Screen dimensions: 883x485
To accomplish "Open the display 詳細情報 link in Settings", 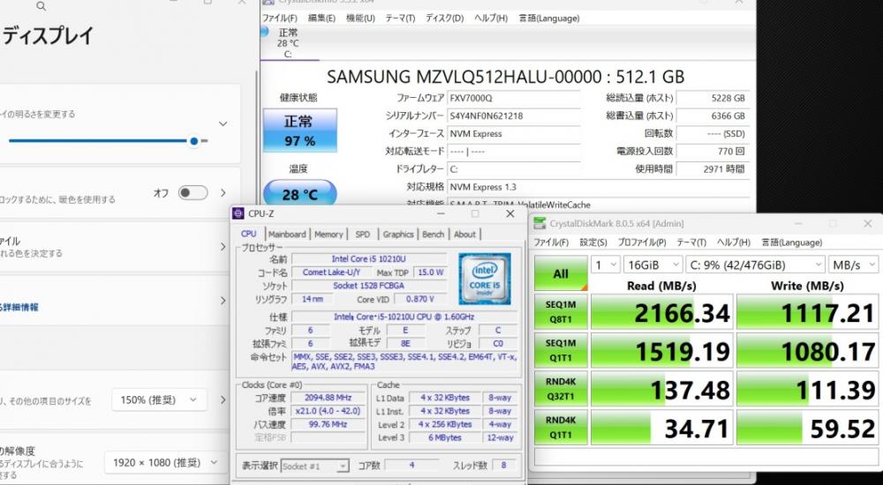I will [20, 307].
